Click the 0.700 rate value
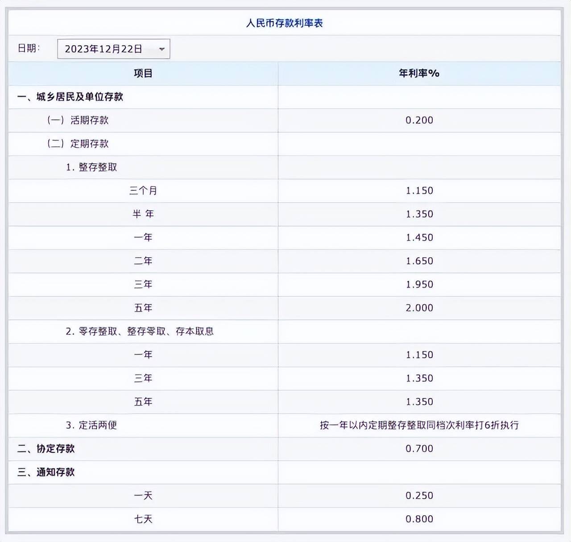Screen dimensions: 571x542 (419, 449)
